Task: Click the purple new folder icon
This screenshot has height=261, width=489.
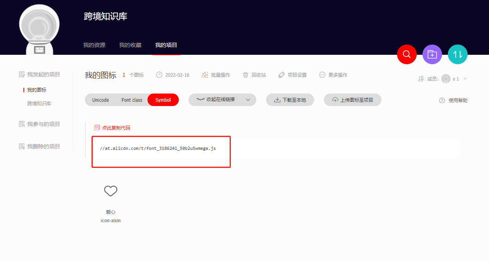Action: pyautogui.click(x=432, y=54)
